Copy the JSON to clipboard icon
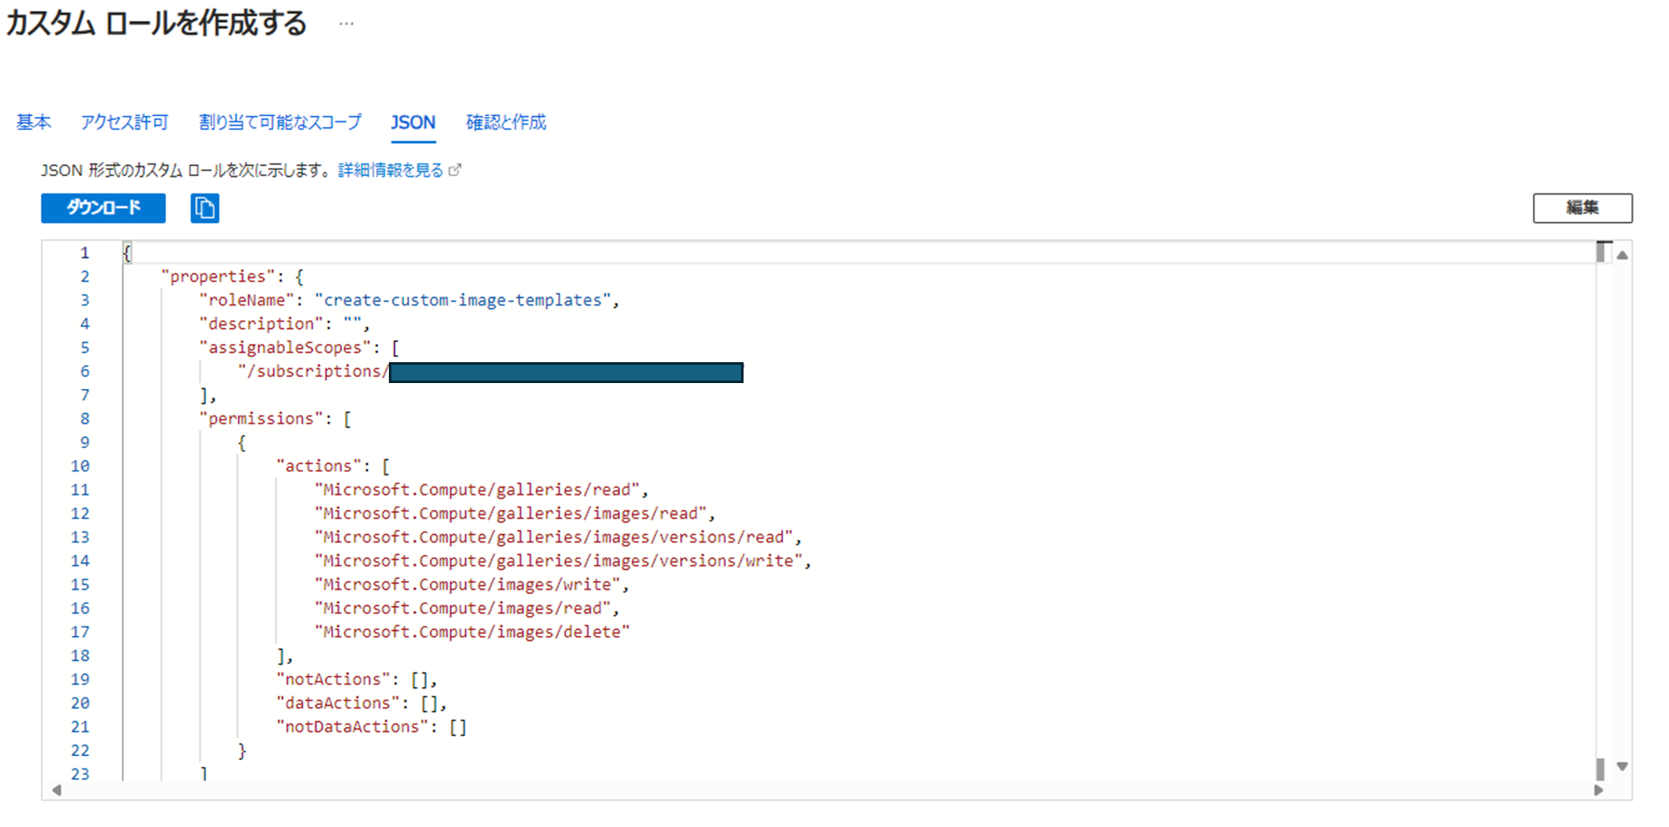This screenshot has width=1669, height=827. (204, 208)
